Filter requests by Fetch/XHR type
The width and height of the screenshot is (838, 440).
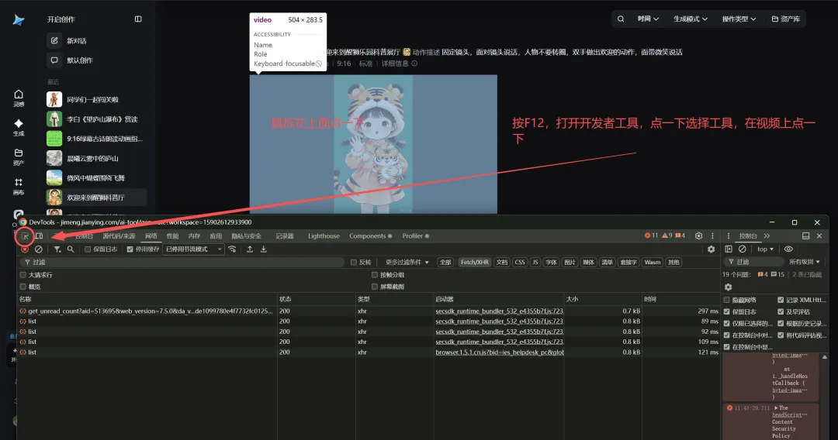pyautogui.click(x=475, y=263)
